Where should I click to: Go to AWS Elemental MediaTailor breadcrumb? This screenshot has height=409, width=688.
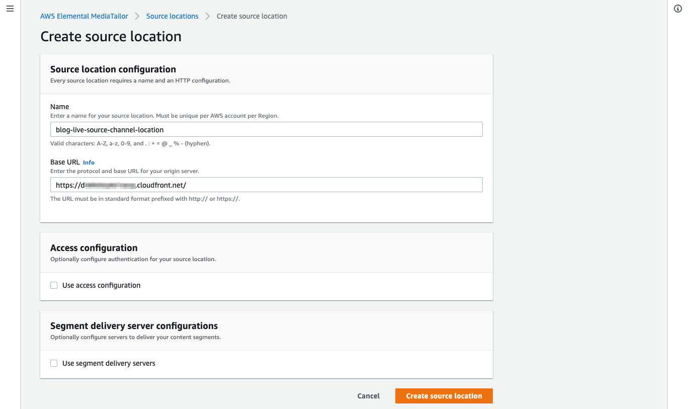[x=84, y=16]
